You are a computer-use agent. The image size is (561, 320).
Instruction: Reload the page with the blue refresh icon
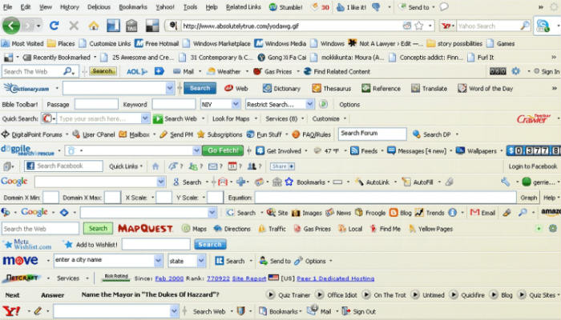click(x=54, y=26)
